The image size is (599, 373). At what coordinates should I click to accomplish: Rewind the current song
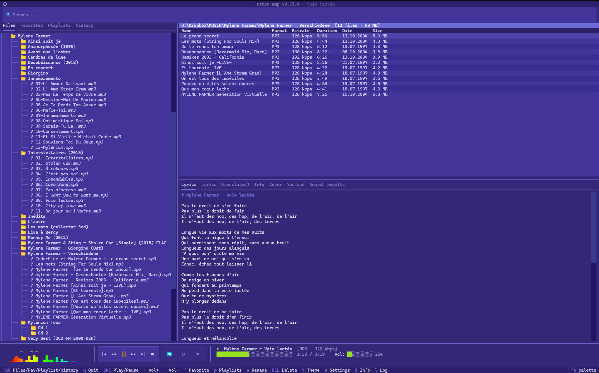click(x=113, y=354)
